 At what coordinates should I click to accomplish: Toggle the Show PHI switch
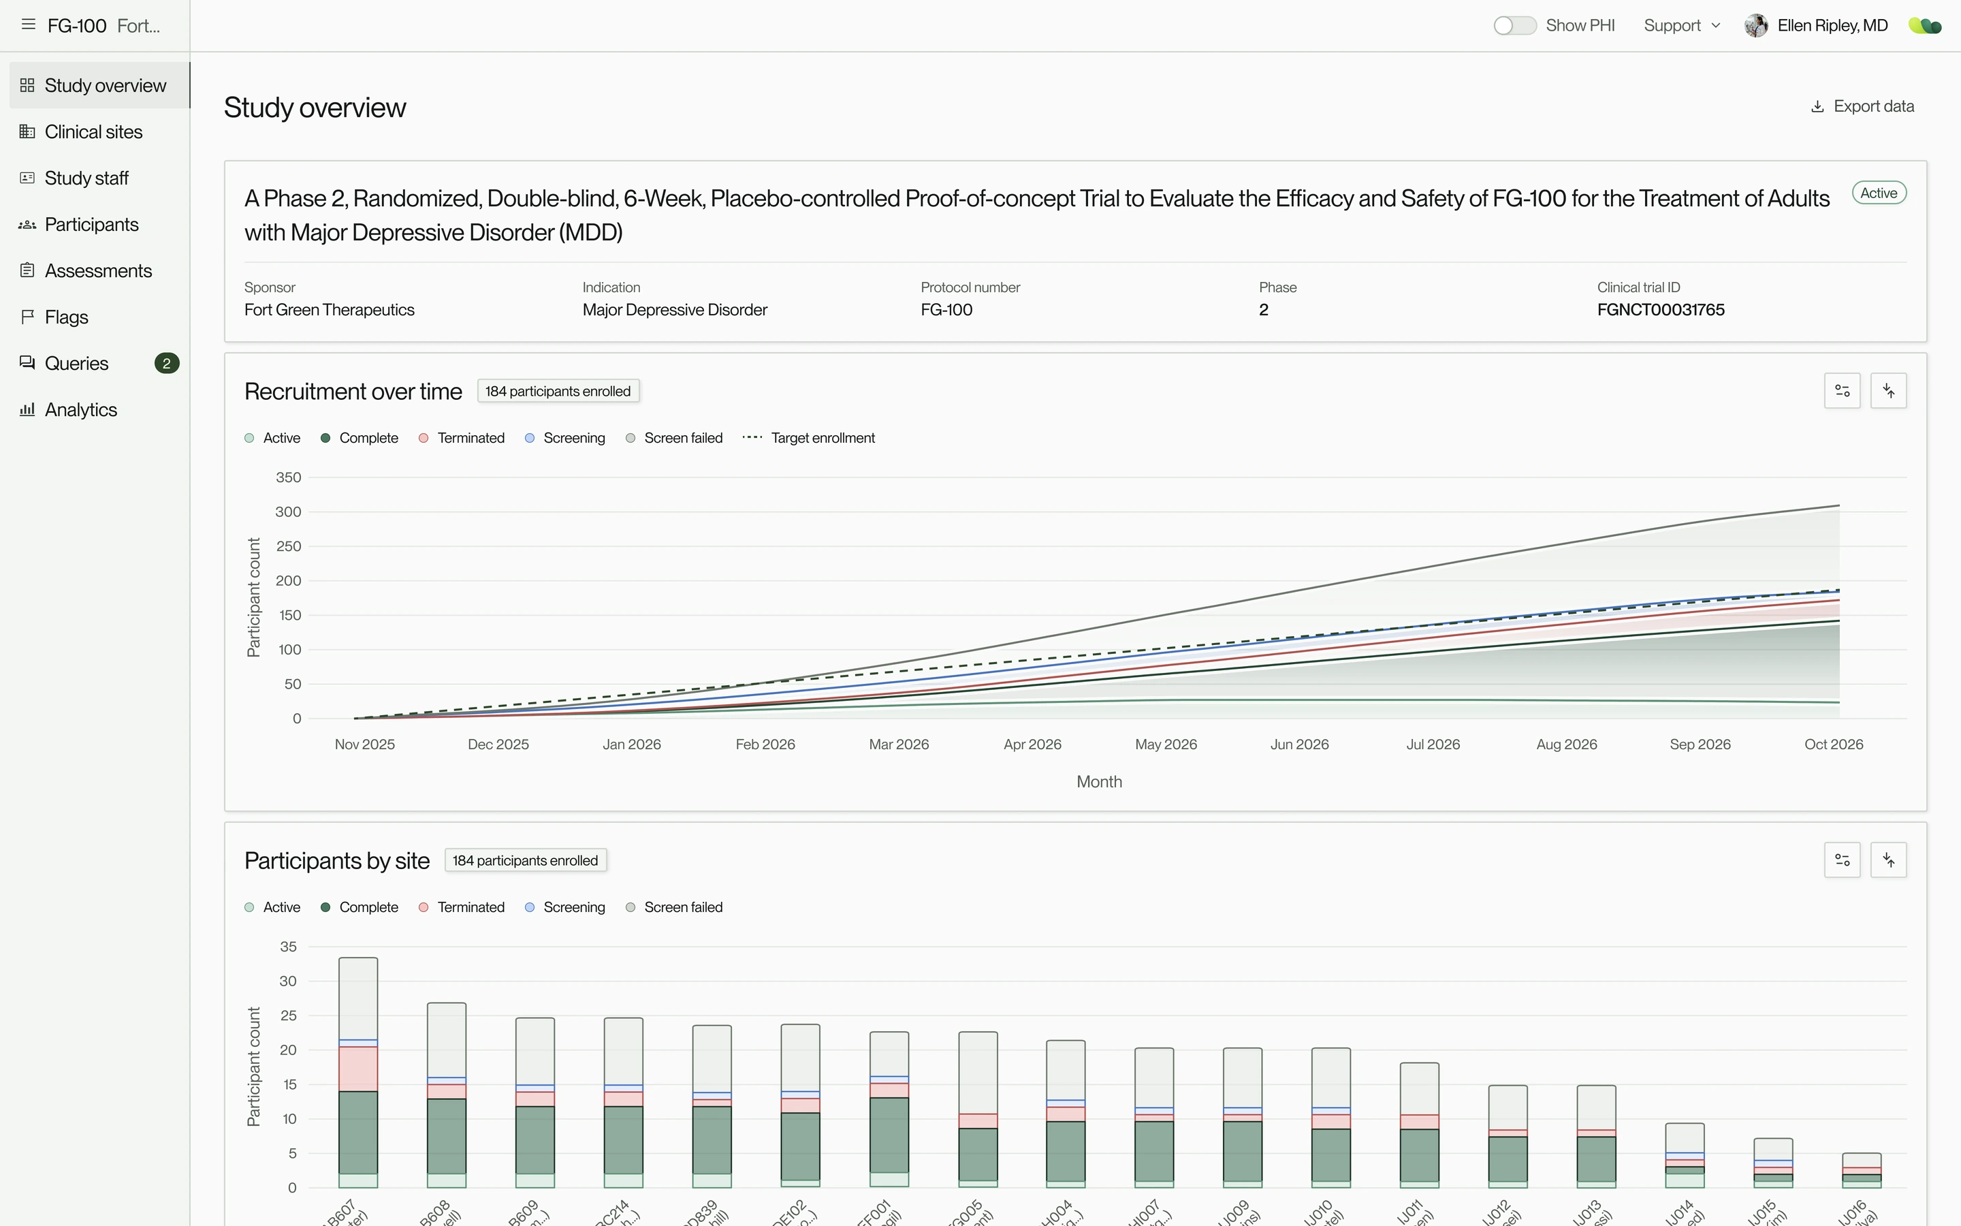click(x=1514, y=25)
